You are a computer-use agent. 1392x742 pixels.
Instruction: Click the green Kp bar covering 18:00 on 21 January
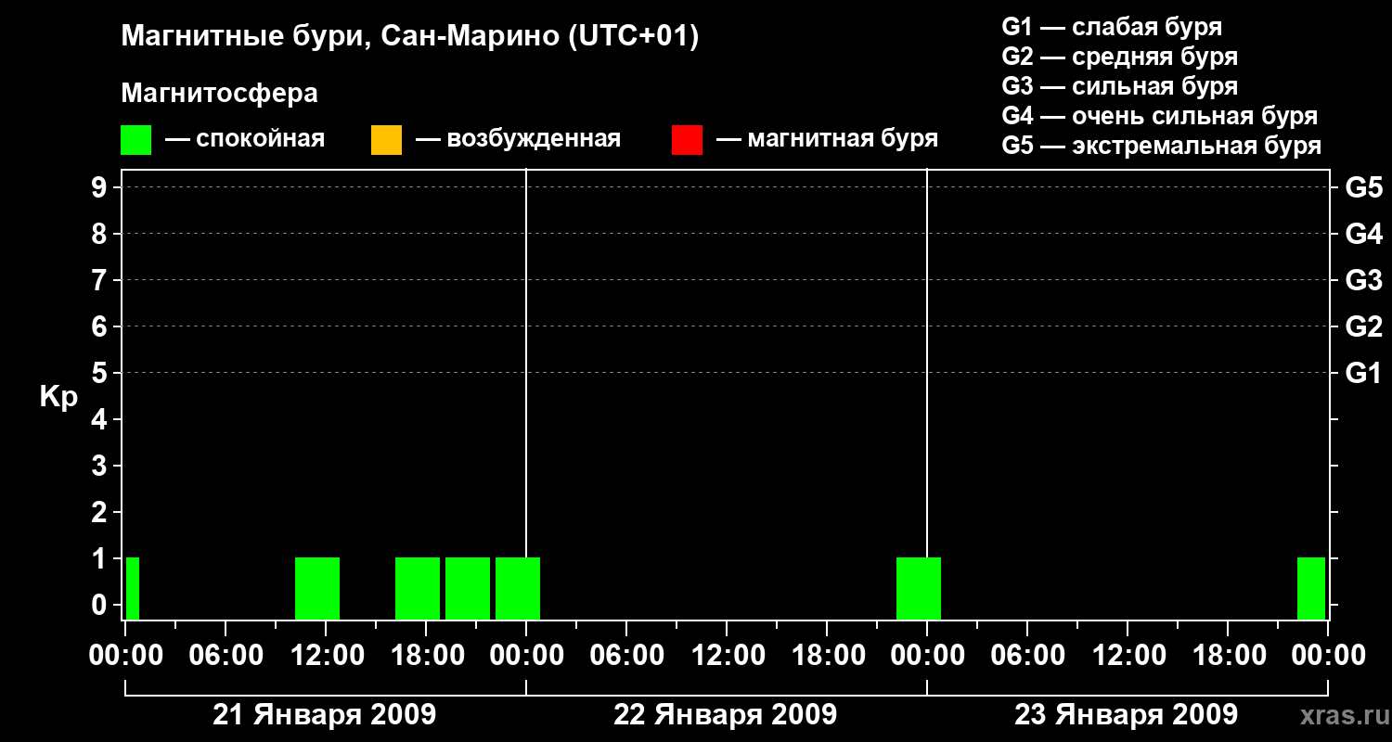point(418,588)
